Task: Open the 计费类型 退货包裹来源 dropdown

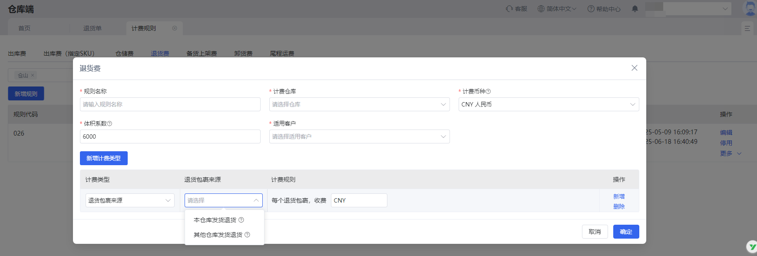Action: 129,200
